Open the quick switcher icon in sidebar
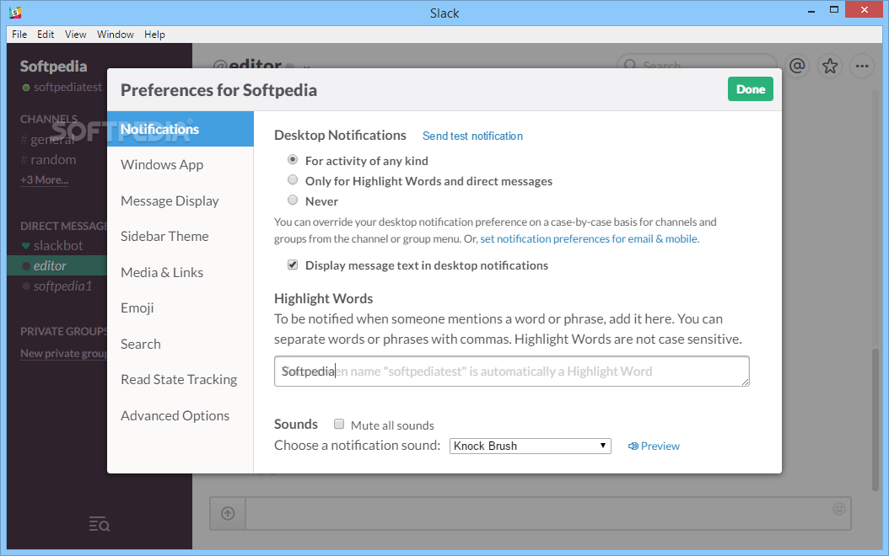This screenshot has width=889, height=556. click(x=100, y=524)
